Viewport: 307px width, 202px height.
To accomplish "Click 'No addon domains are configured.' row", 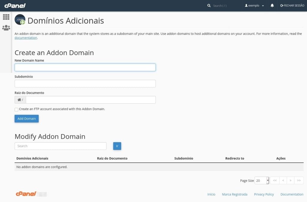I will [x=159, y=167].
